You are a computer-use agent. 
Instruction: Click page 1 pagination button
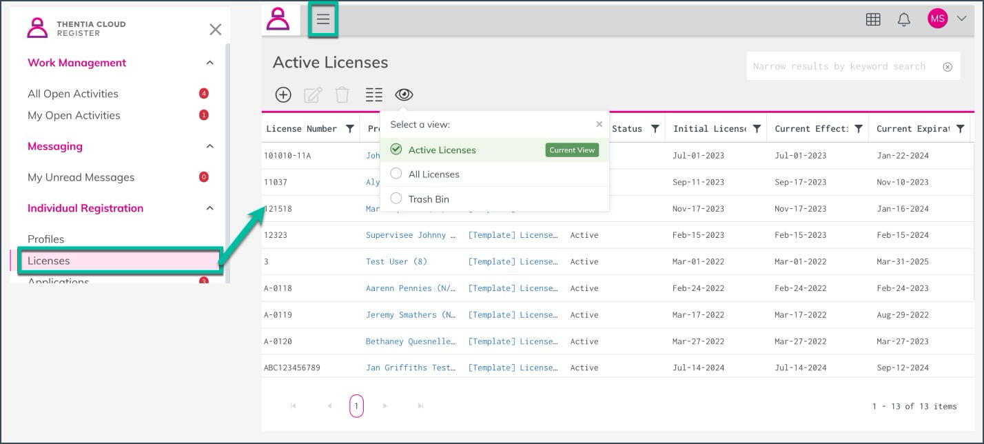click(x=356, y=406)
